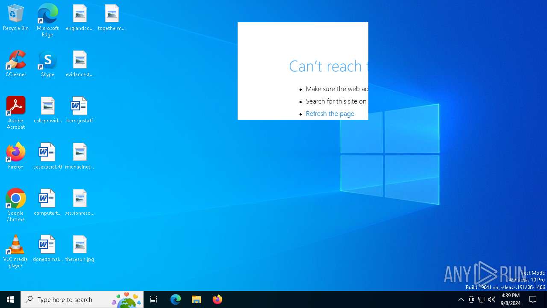Select thesesun.jpg image file
547x308 pixels.
[x=79, y=249]
